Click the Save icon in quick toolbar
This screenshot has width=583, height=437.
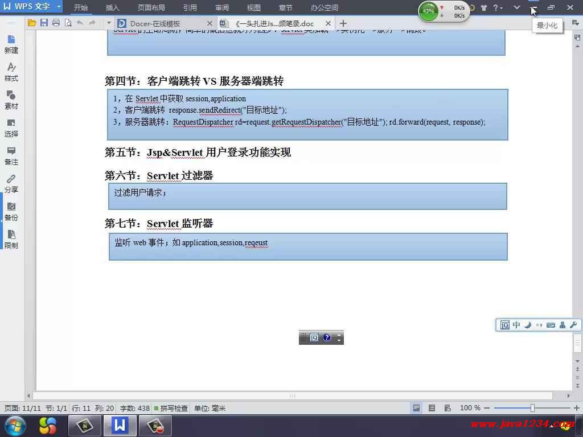point(44,23)
